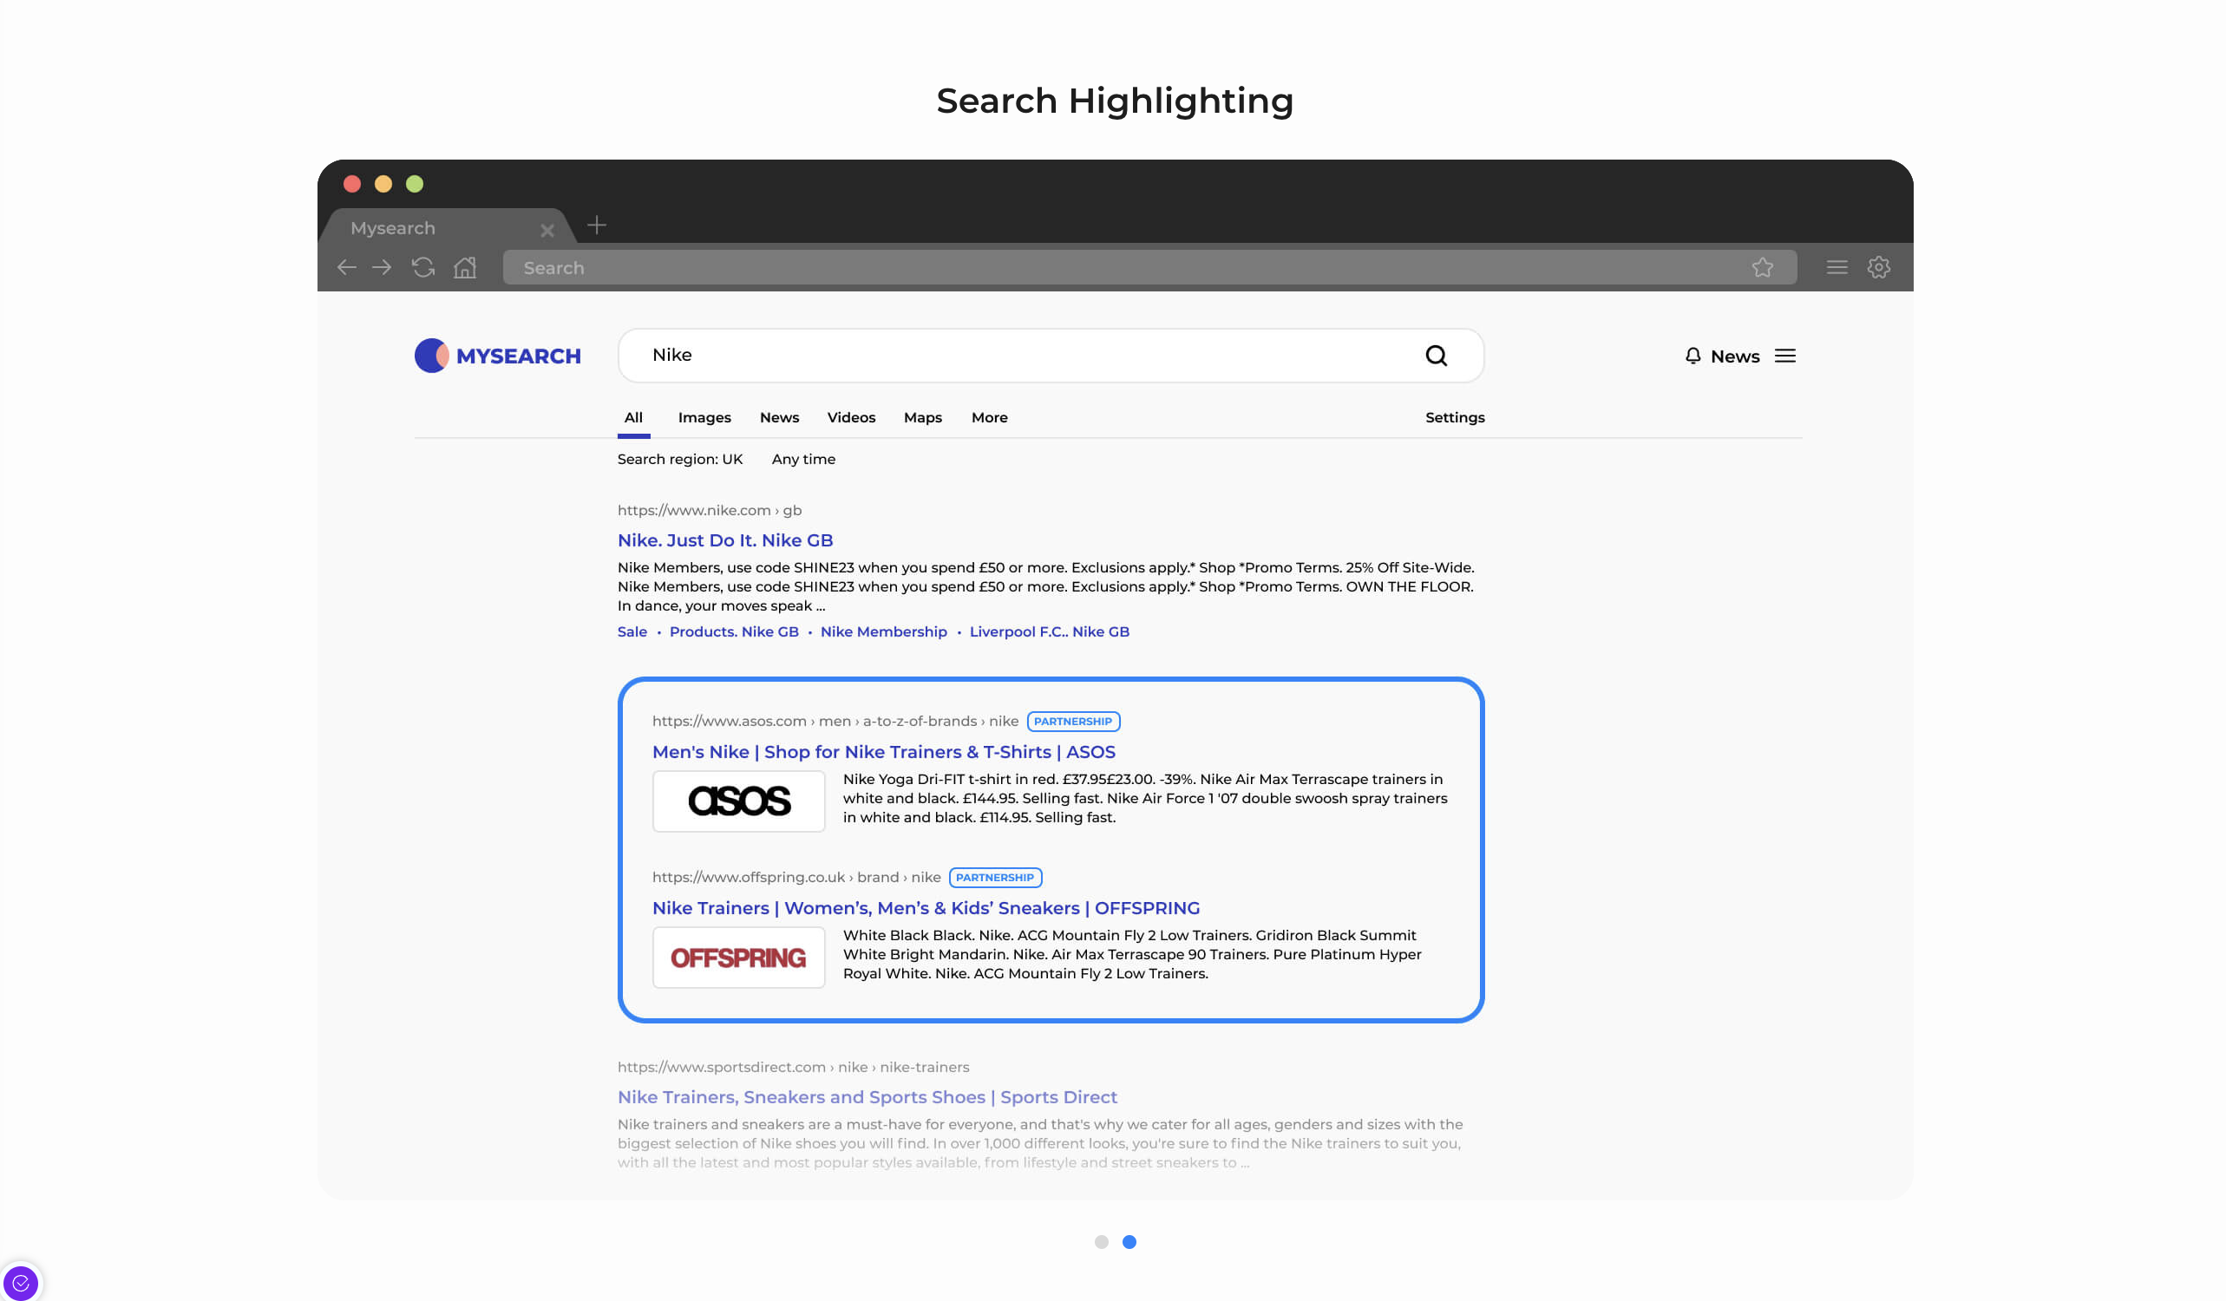The image size is (2226, 1301).
Task: Open 'Nike. Just Do It. Nike GB' result
Action: pyautogui.click(x=724, y=540)
